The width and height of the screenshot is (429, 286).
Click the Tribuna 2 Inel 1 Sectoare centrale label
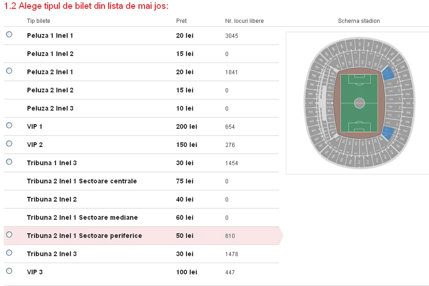(x=82, y=181)
